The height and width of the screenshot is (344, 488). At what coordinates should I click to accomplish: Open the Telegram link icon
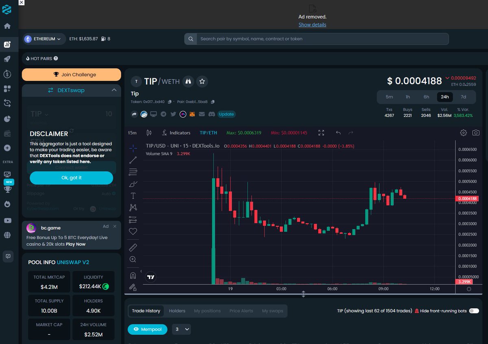(x=163, y=114)
